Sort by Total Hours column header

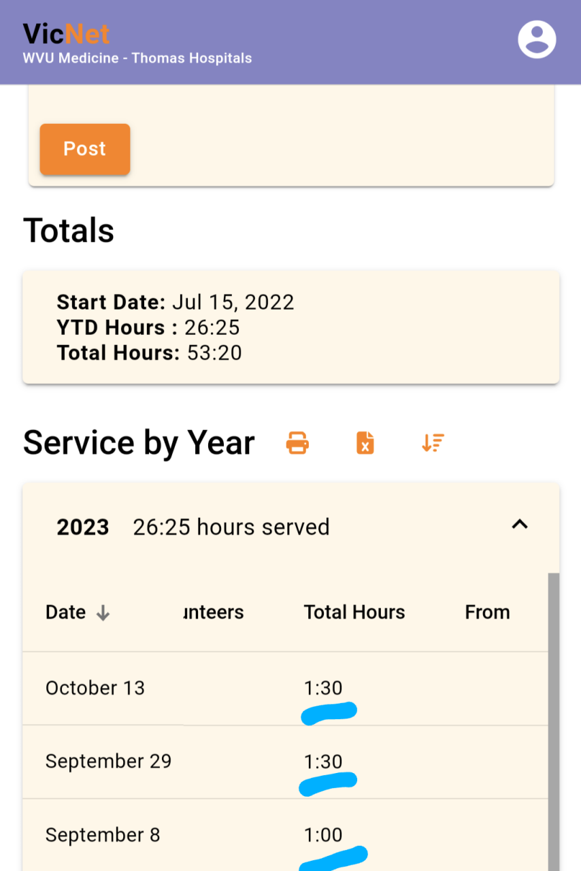click(x=354, y=612)
